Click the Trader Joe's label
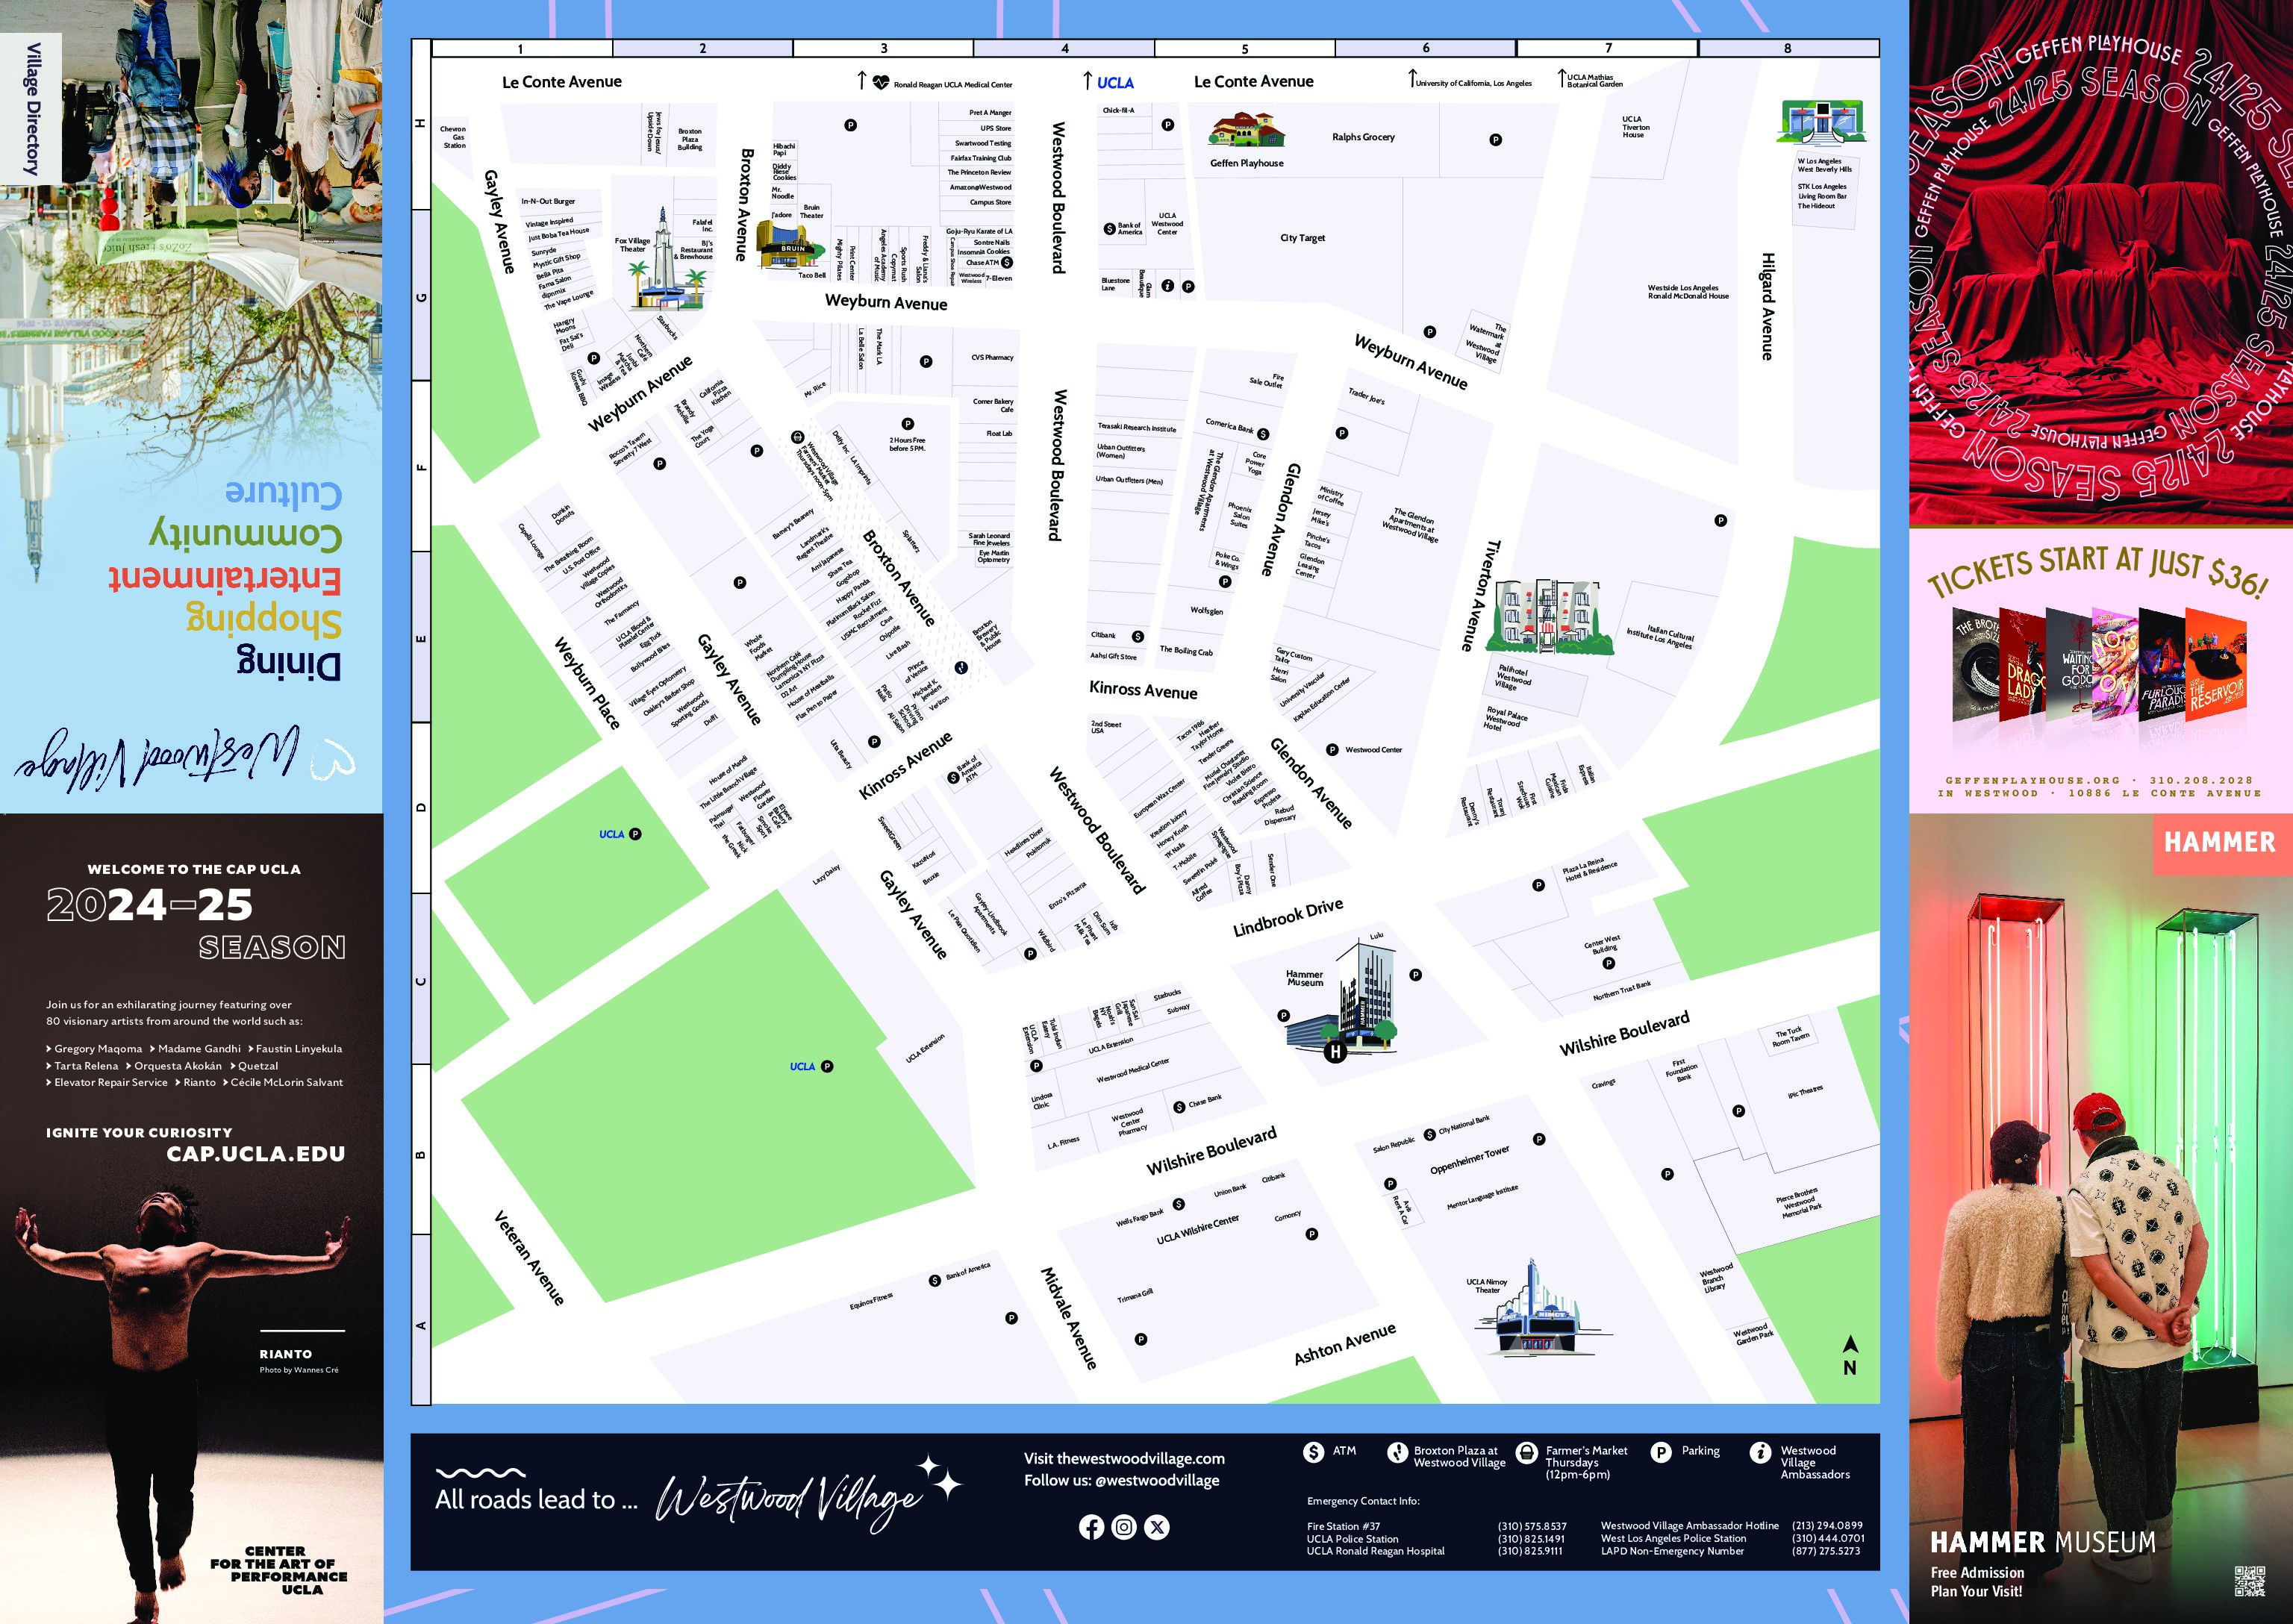Screen dimensions: 2293x1624 pyautogui.click(x=1366, y=396)
